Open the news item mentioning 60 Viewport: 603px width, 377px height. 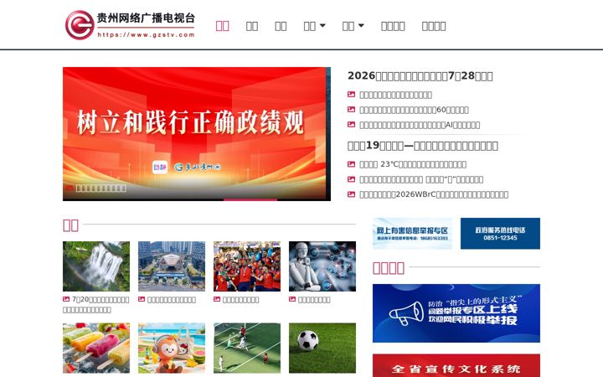click(x=414, y=110)
